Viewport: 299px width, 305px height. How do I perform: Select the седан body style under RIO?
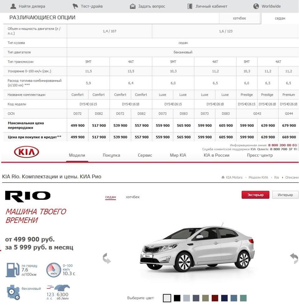pyautogui.click(x=111, y=197)
